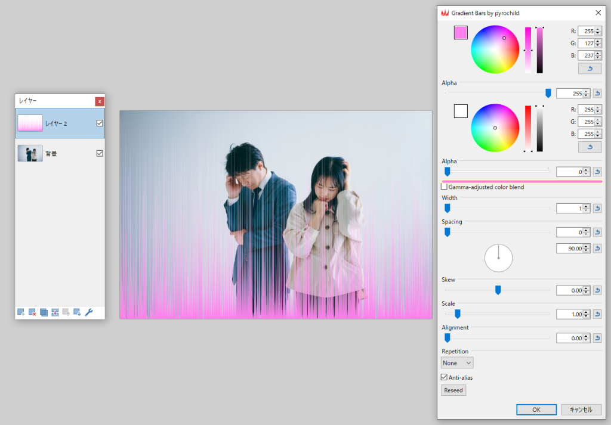Screen dimensions: 611x425
Task: Open the Repetition dropdown
Action: pos(456,362)
